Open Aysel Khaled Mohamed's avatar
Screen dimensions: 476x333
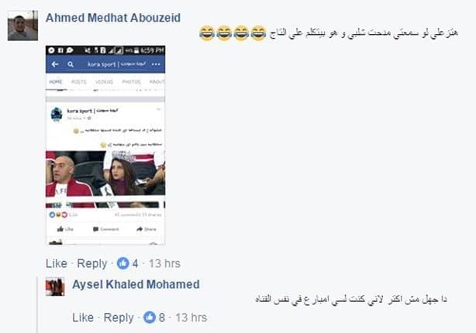tap(55, 287)
